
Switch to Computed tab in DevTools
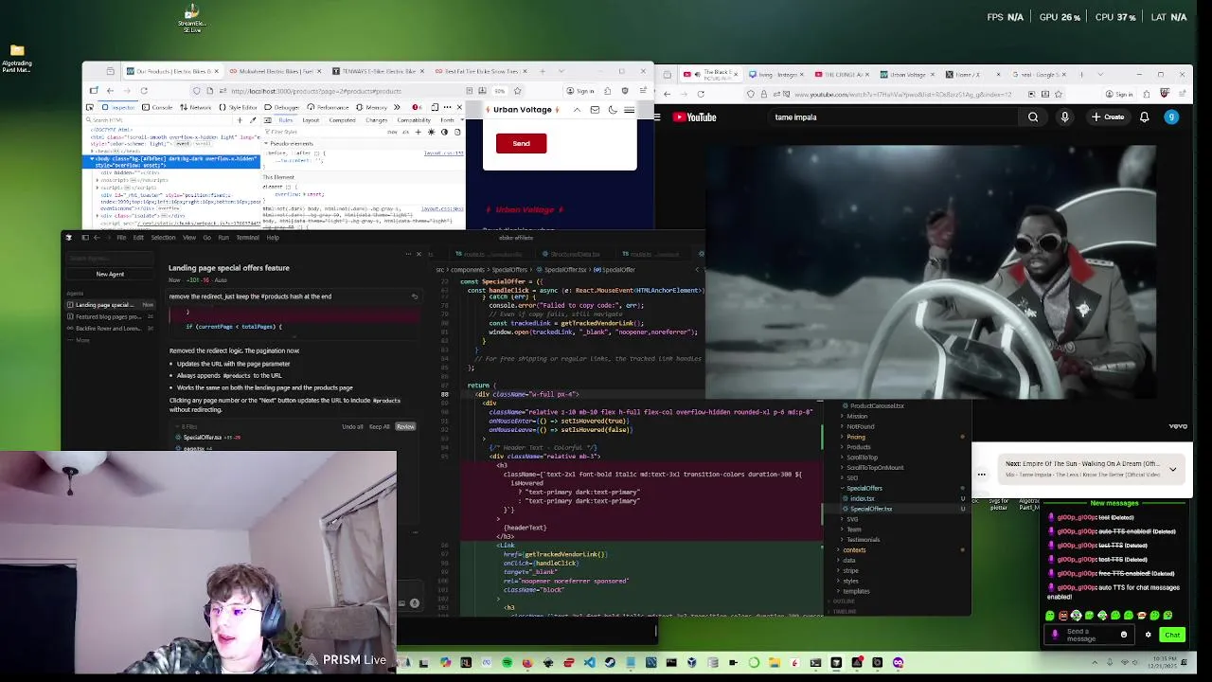tap(342, 120)
